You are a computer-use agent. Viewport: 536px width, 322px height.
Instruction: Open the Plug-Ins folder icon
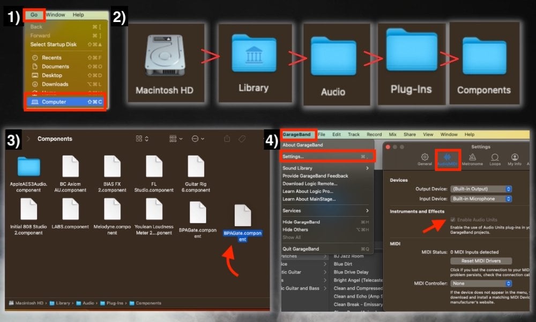tap(412, 50)
